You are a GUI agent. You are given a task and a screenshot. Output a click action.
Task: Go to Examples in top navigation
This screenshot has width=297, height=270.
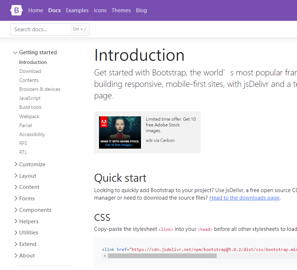tap(77, 10)
